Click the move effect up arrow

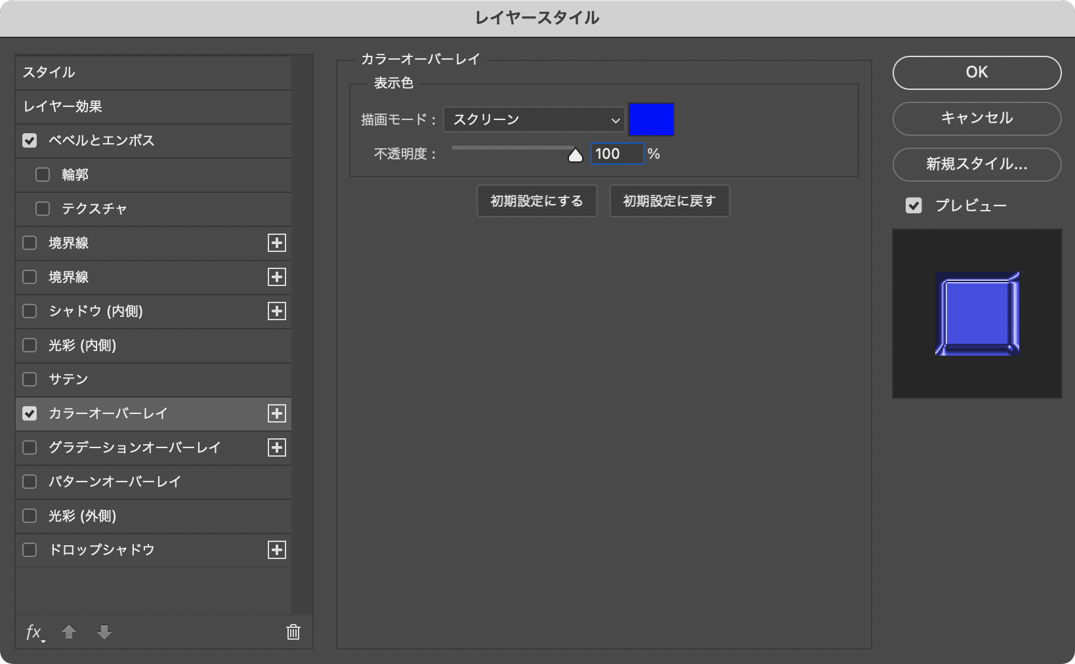[69, 632]
